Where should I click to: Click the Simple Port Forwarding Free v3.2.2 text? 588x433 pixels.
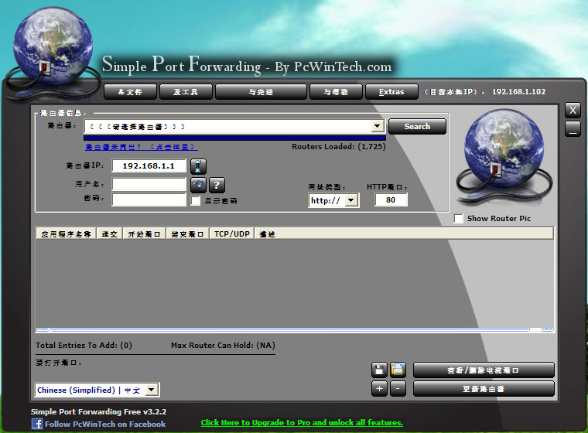(98, 411)
